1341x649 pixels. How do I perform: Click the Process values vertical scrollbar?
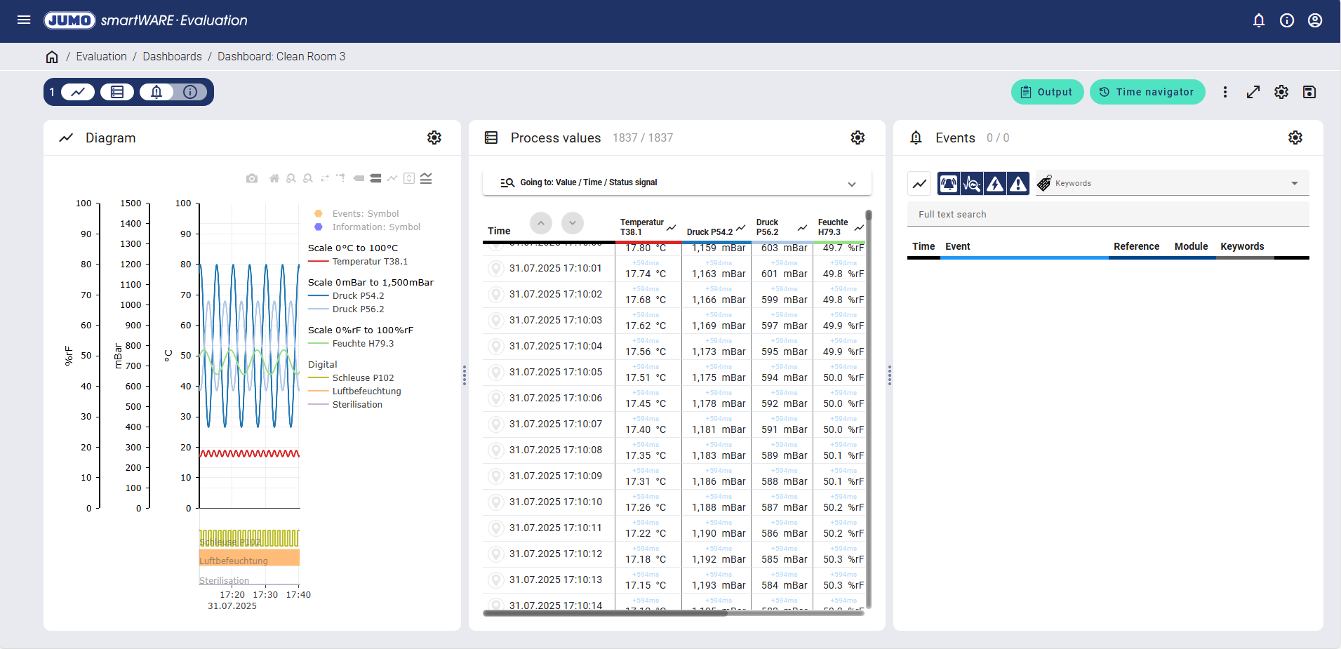pyautogui.click(x=869, y=407)
